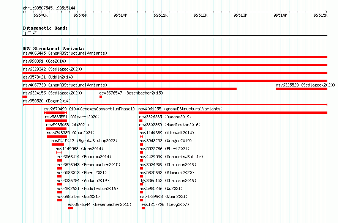Select the small red block under esv3676547

click(101, 97)
